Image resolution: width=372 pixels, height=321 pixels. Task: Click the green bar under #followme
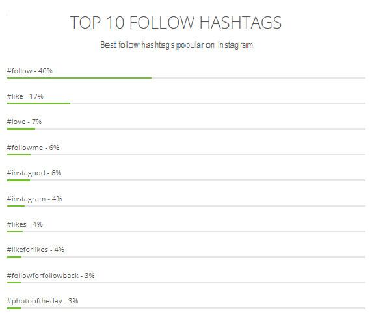click(19, 155)
